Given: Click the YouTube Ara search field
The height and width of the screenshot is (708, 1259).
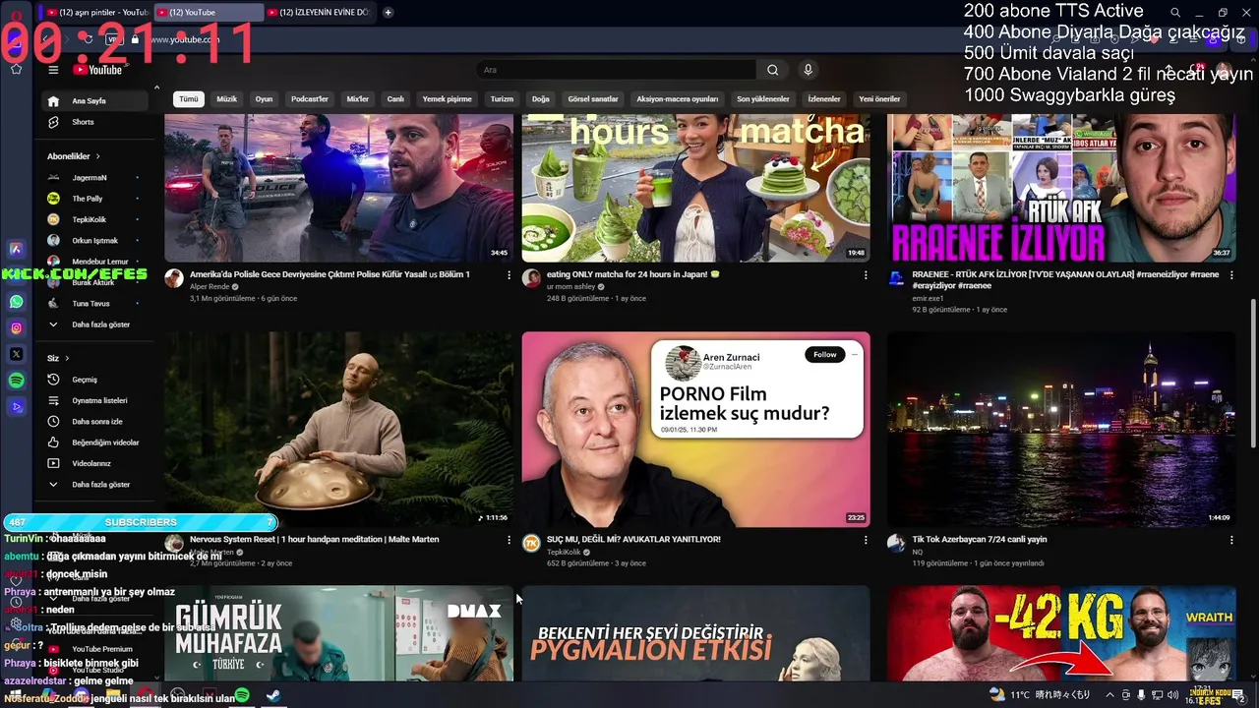Looking at the screenshot, I should click(616, 70).
